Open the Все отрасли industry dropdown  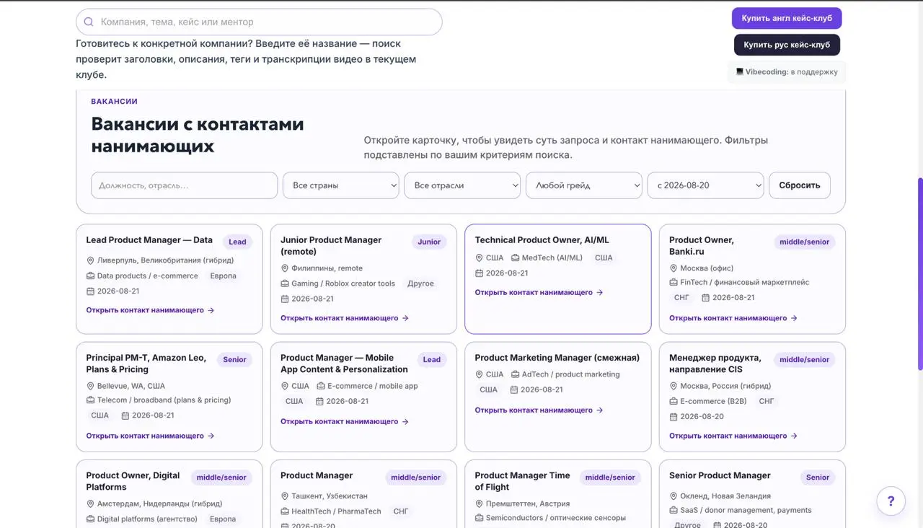(462, 185)
